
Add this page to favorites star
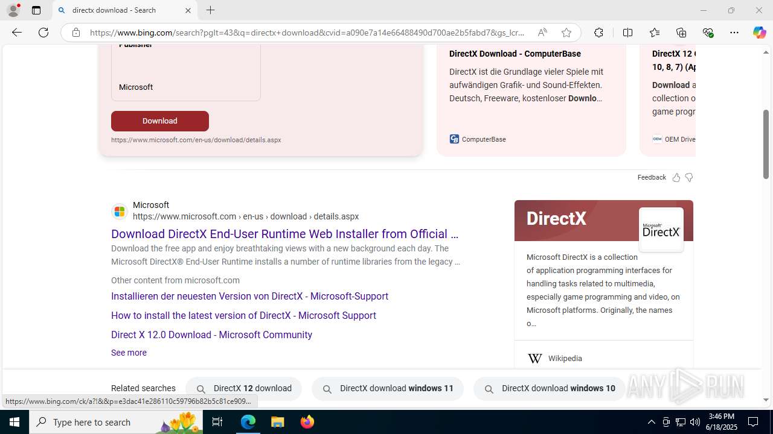tap(566, 33)
